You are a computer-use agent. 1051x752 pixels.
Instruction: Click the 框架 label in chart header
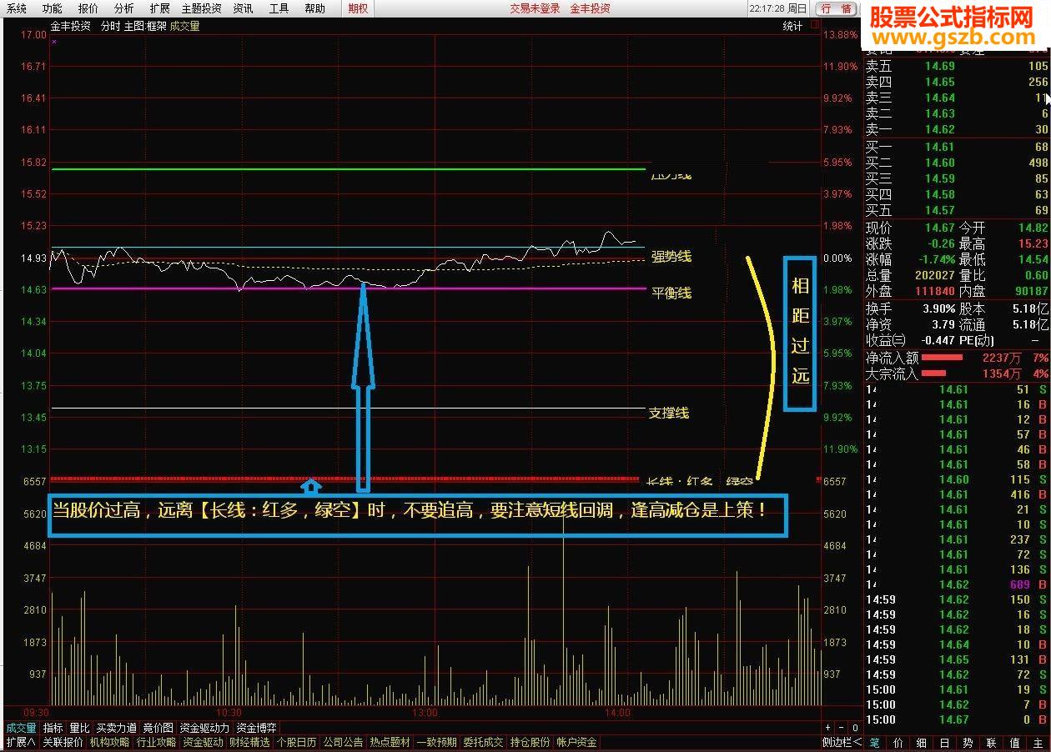(x=156, y=26)
